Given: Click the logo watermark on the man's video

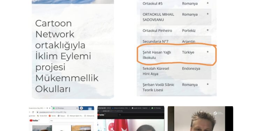Looking at the screenshot, I should [x=218, y=113].
